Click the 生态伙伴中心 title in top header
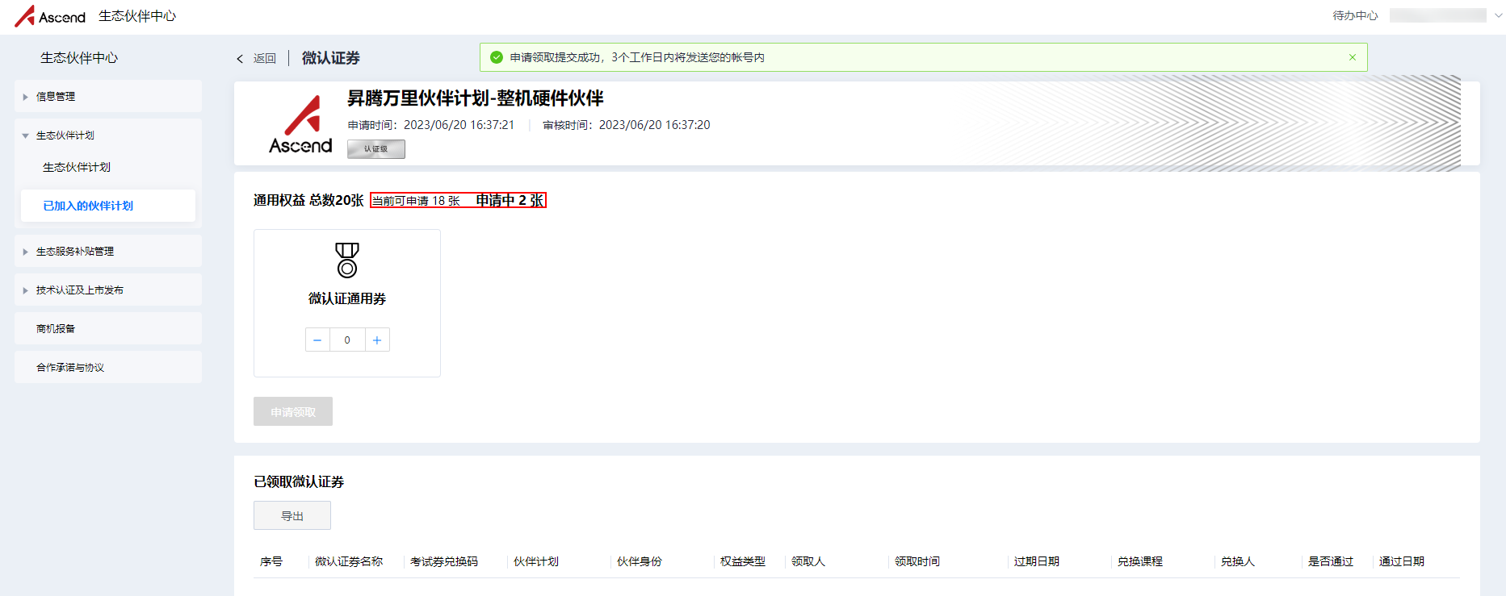1506x596 pixels. tap(137, 16)
